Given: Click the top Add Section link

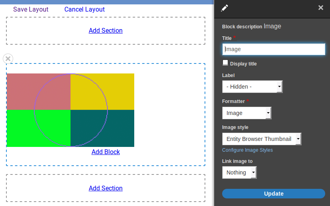Looking at the screenshot, I should pos(105,30).
